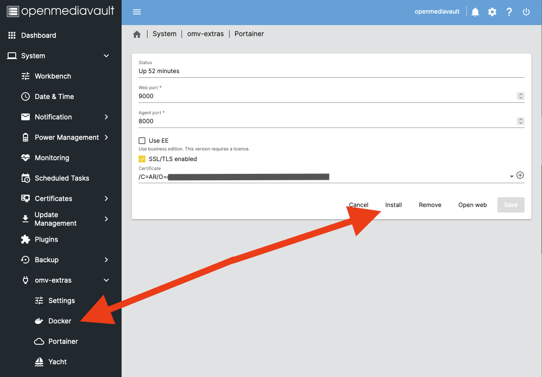
Task: Disable SSL/TLS enabled checkbox
Action: point(142,159)
